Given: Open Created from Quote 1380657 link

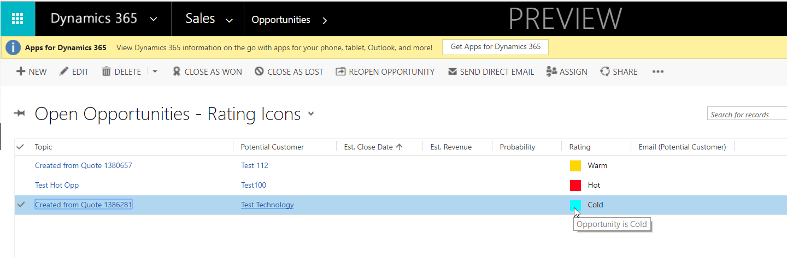Looking at the screenshot, I should pos(84,165).
